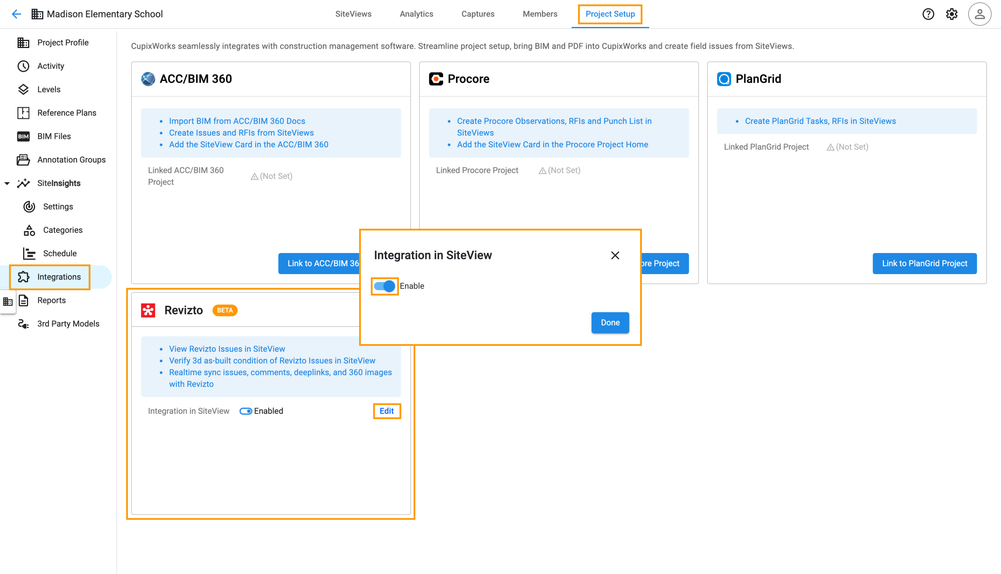Select Reference Plans in the sidebar

click(x=67, y=113)
